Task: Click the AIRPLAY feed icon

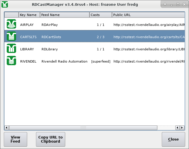Action: pyautogui.click(x=11, y=25)
